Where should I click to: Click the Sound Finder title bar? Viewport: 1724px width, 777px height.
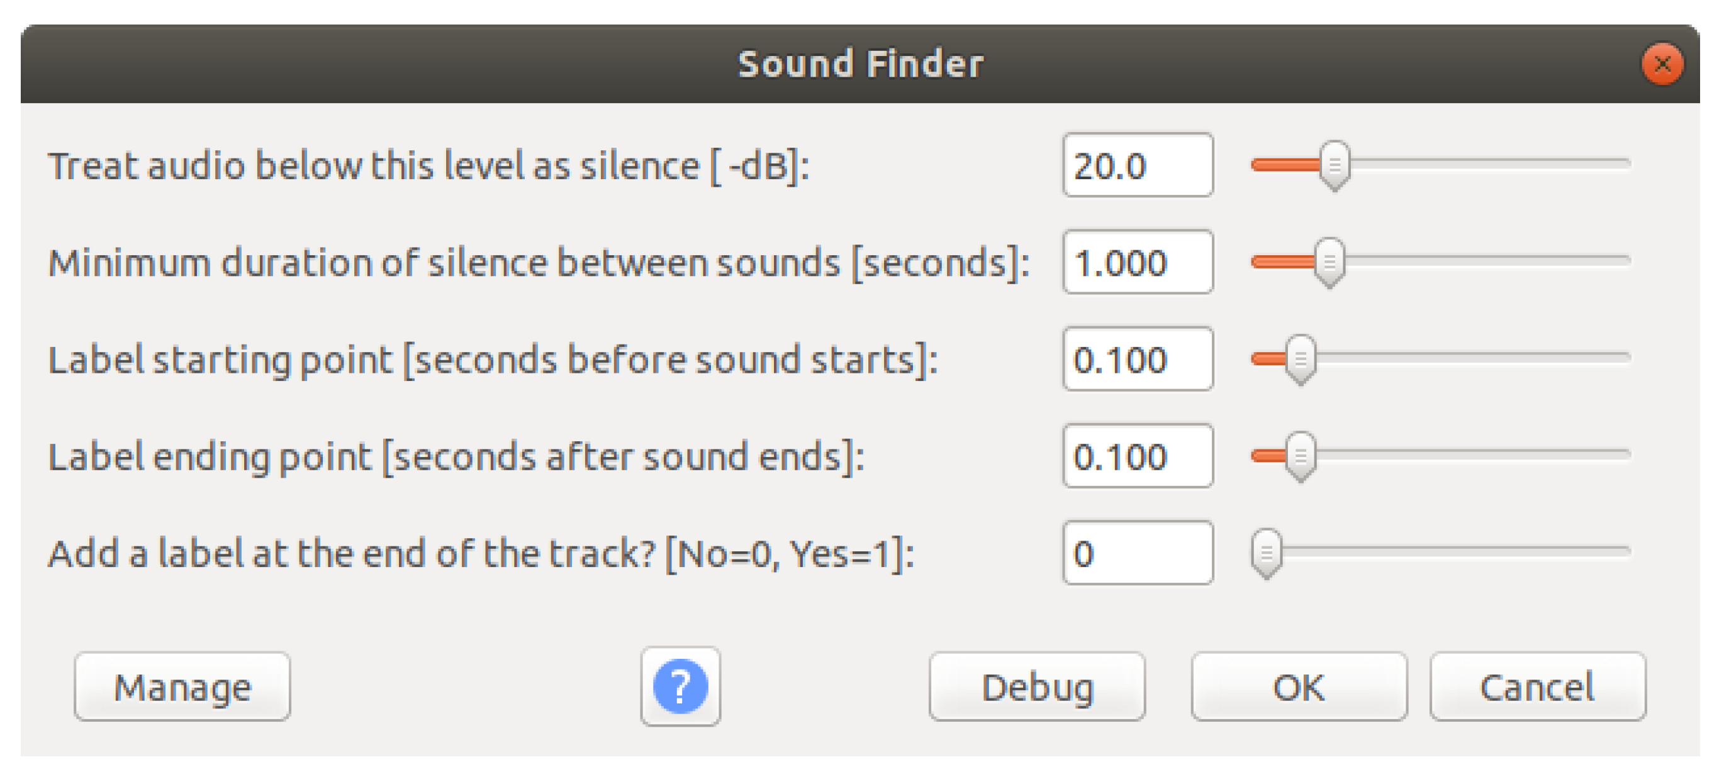(x=860, y=64)
